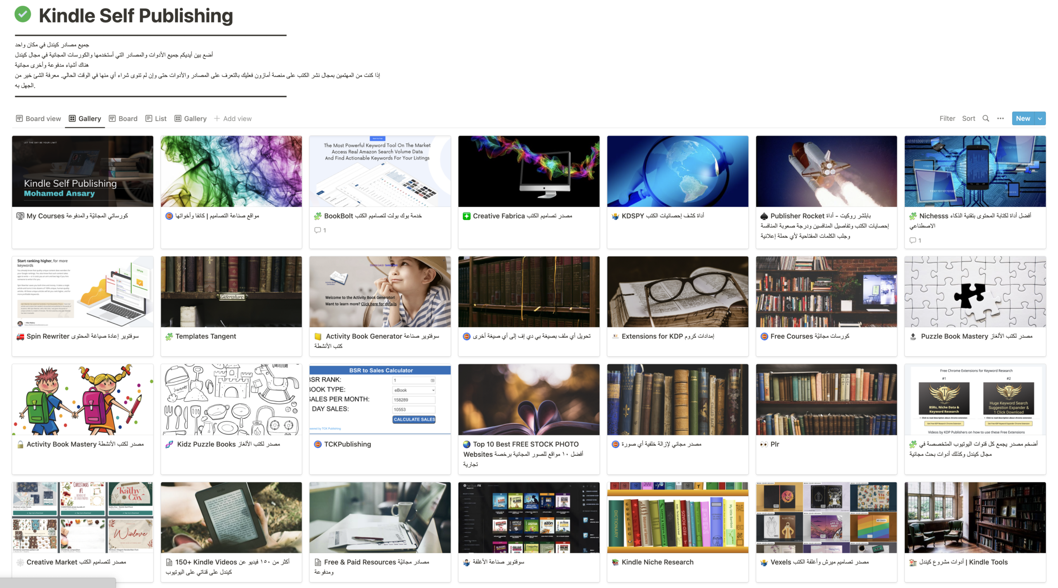Image resolution: width=1058 pixels, height=588 pixels.
Task: Click the Publisher Rocket spade icon
Action: click(764, 216)
